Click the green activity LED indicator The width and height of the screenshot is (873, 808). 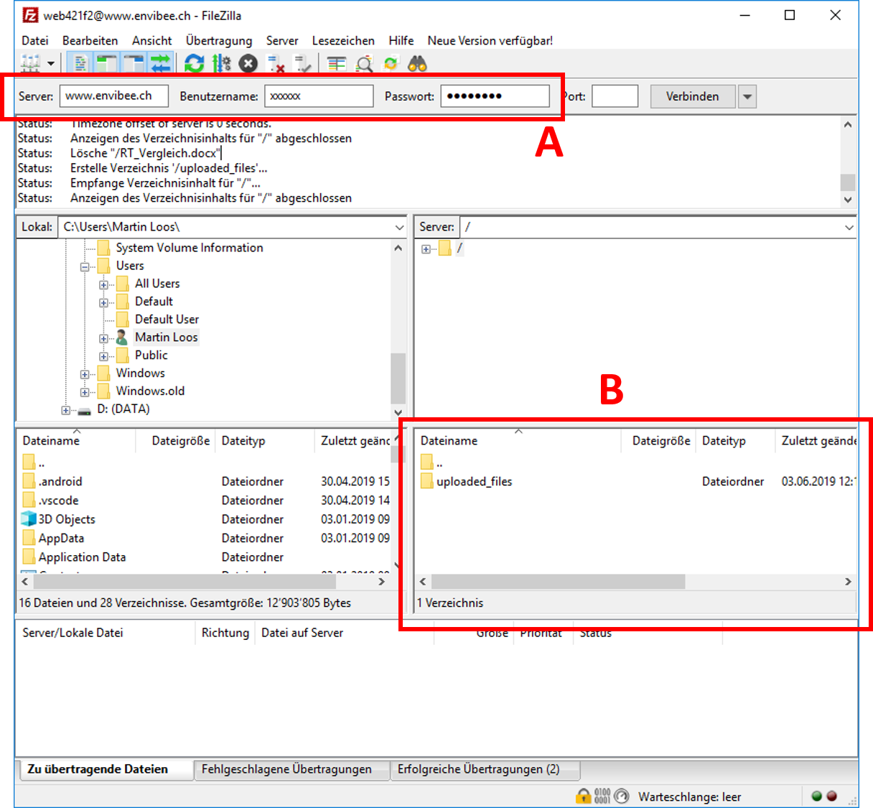817,796
